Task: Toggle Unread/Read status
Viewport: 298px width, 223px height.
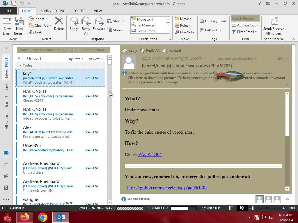Action: pos(213,21)
